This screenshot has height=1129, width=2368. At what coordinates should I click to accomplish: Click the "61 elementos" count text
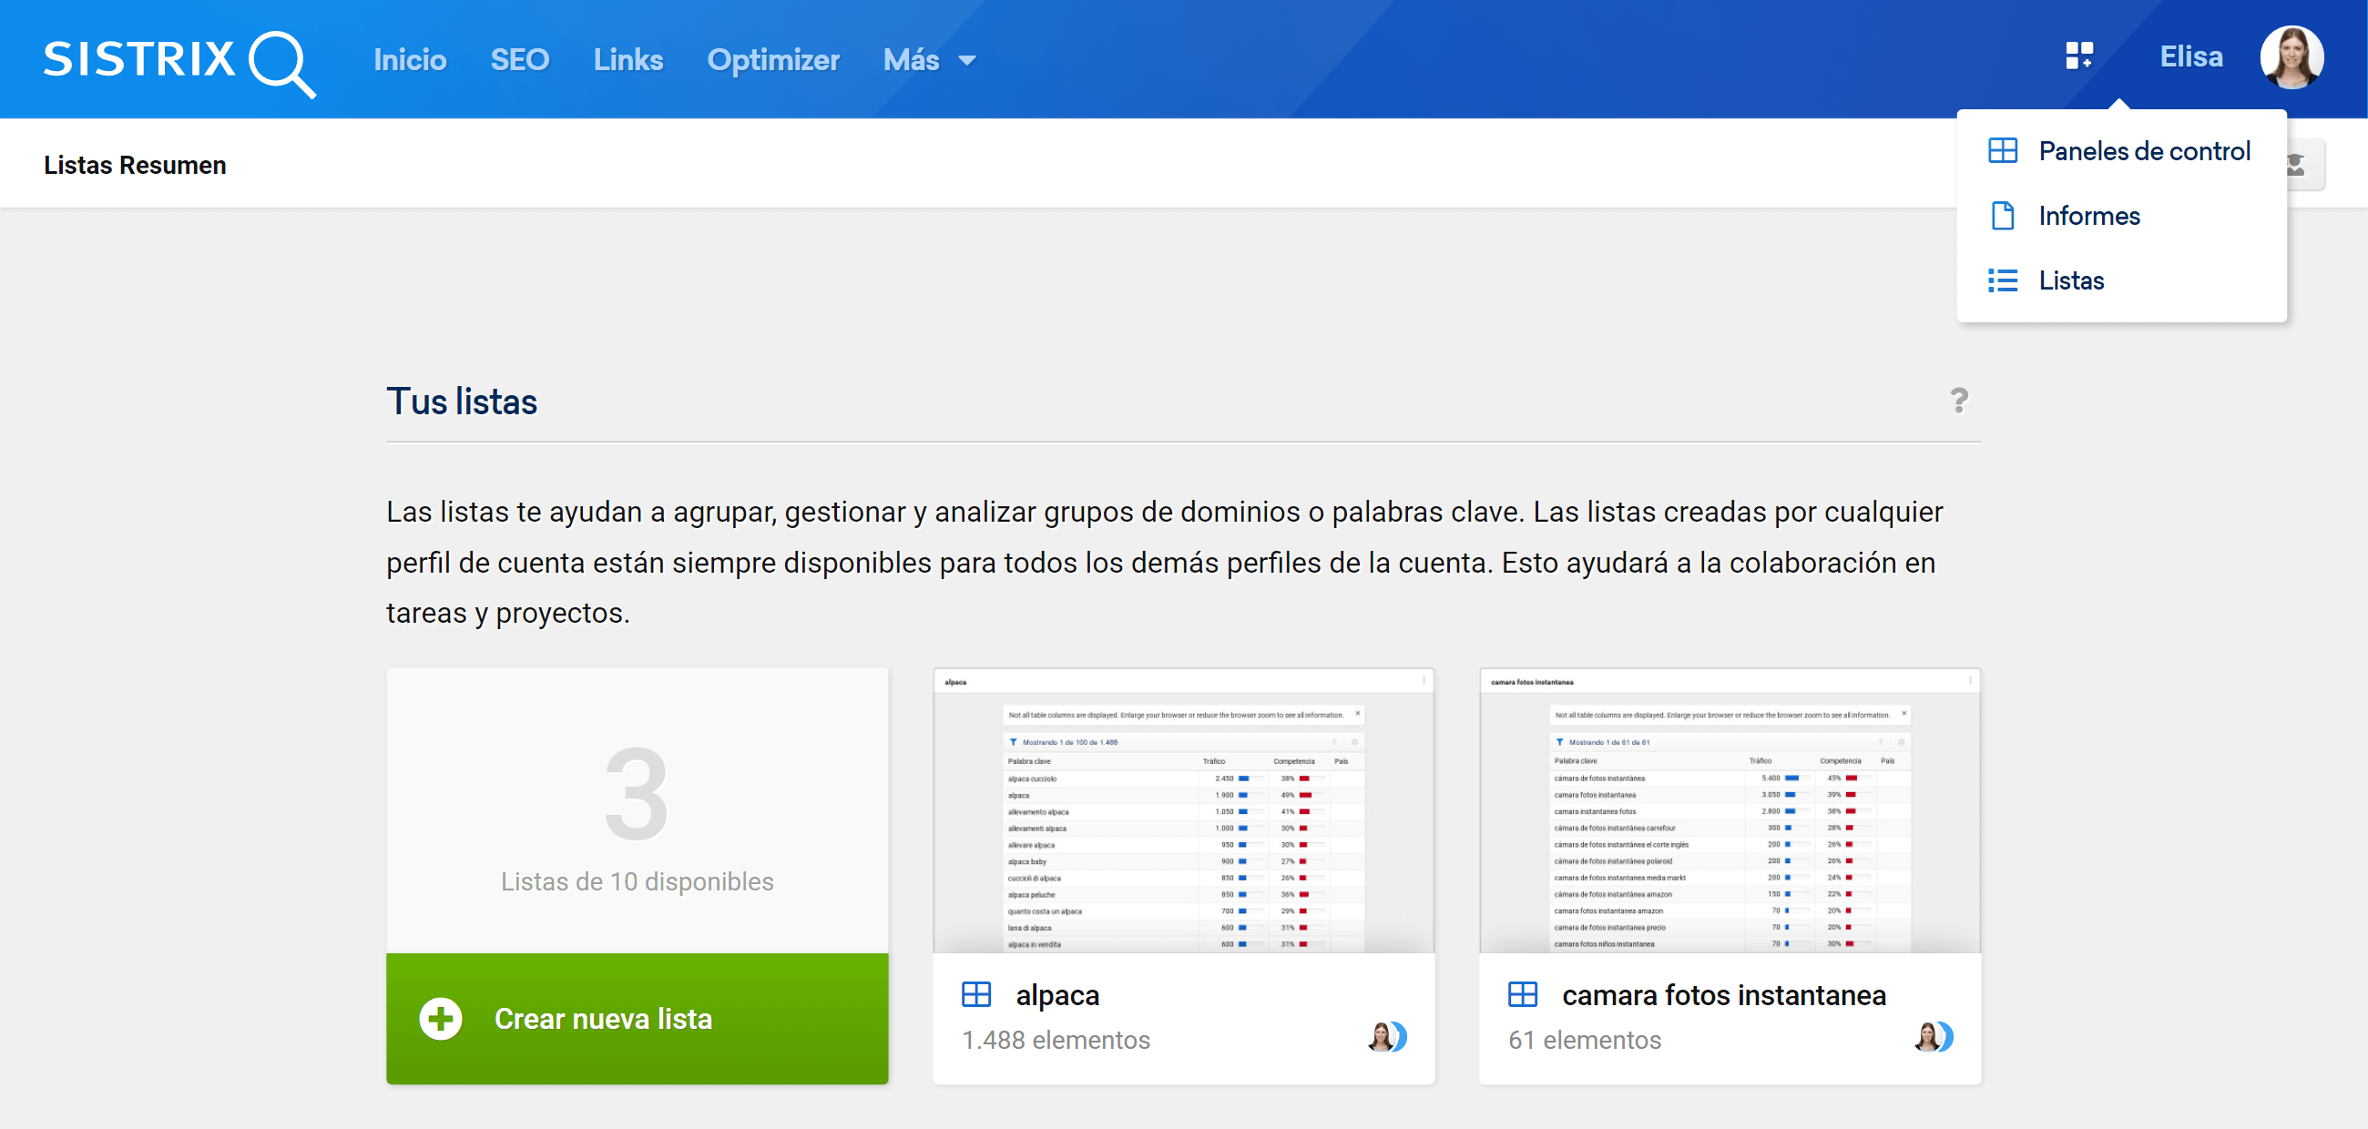point(1584,1040)
